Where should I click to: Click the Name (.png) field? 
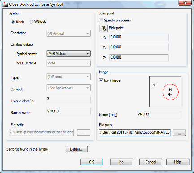(159, 114)
